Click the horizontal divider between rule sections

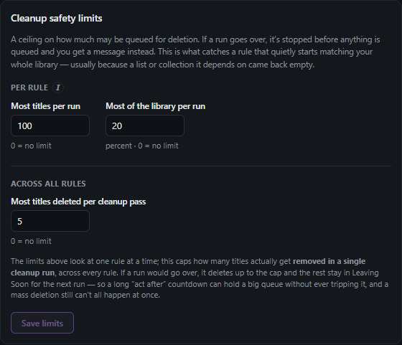[201, 166]
